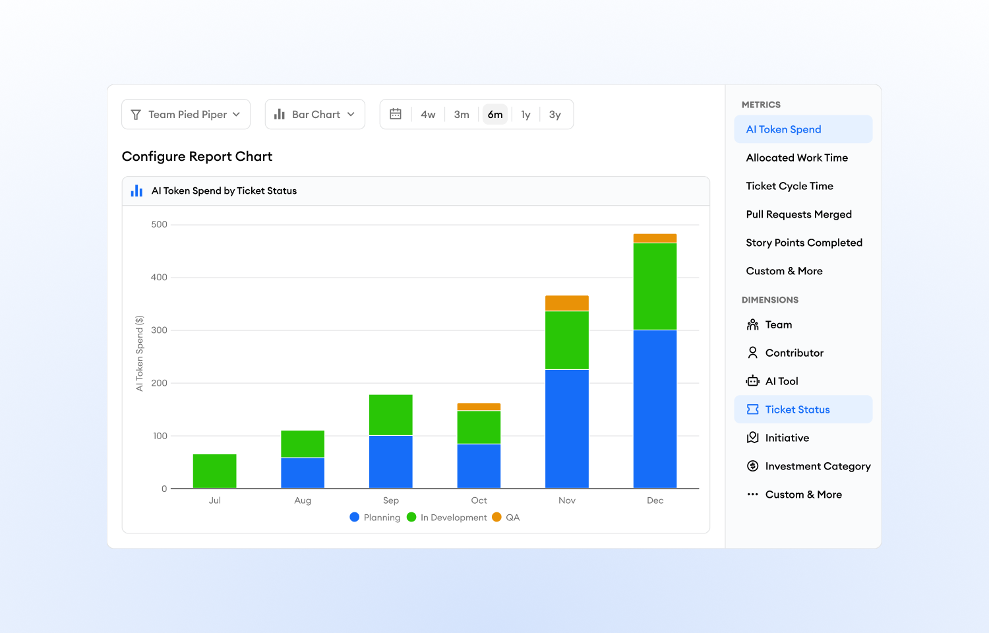989x633 pixels.
Task: Select the Story Points Completed metric
Action: (x=803, y=243)
